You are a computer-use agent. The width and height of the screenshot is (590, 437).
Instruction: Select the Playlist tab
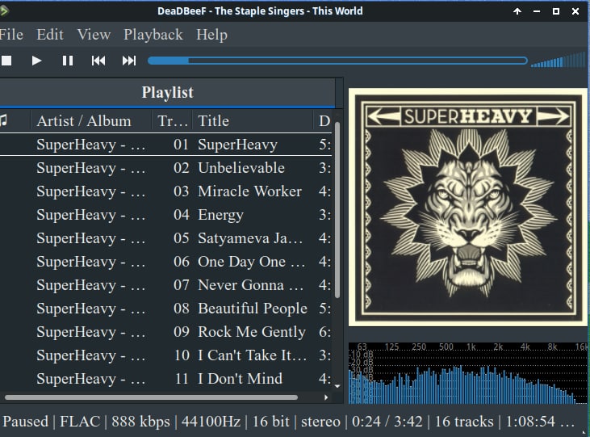[x=167, y=92]
